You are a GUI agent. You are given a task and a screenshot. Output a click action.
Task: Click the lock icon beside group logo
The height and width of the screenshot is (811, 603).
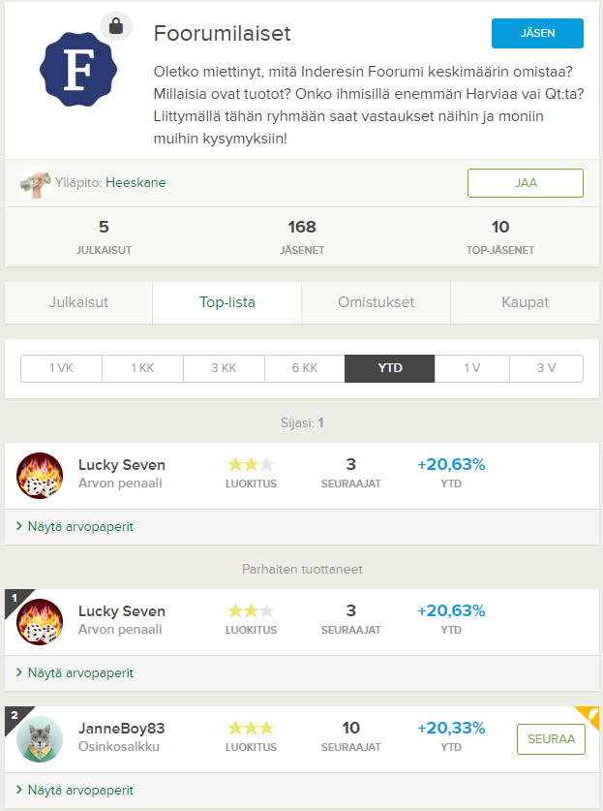116,25
